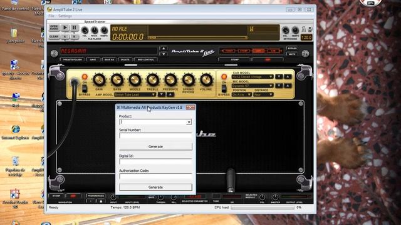Click the metronome Tempo knob
This screenshot has height=225, width=401.
pos(295,31)
